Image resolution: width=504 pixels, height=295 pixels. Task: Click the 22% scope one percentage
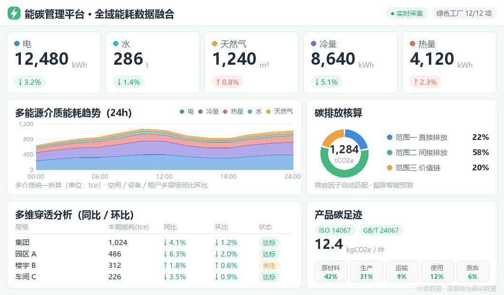point(481,138)
